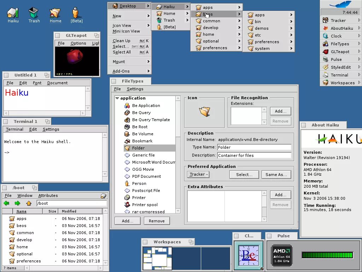Toggle the GLTeapot window zoom box

click(97, 35)
